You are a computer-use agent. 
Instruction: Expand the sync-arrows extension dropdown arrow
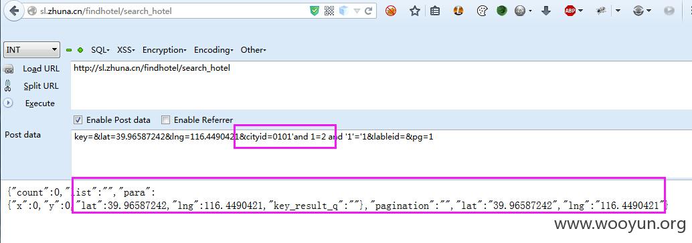click(648, 11)
